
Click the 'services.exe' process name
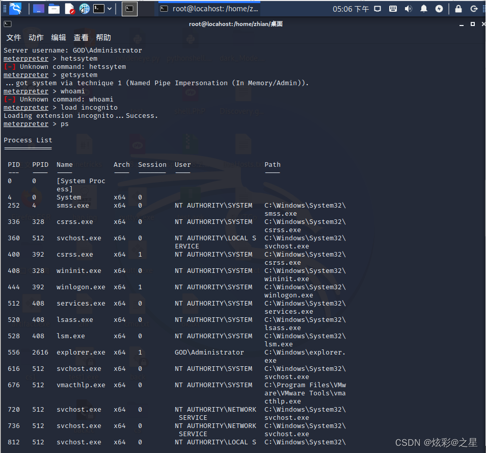pyautogui.click(x=81, y=303)
